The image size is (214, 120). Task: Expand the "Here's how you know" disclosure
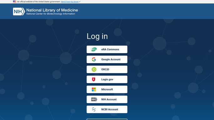pyautogui.click(x=70, y=2)
